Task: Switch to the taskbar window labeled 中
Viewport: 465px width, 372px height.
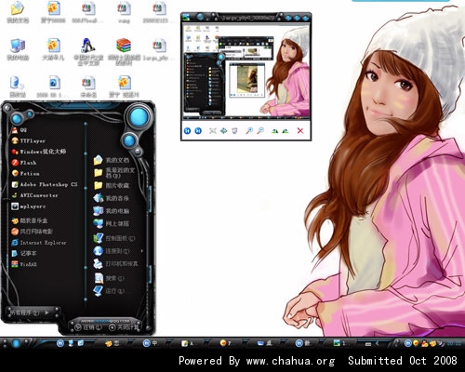Action: (x=151, y=343)
